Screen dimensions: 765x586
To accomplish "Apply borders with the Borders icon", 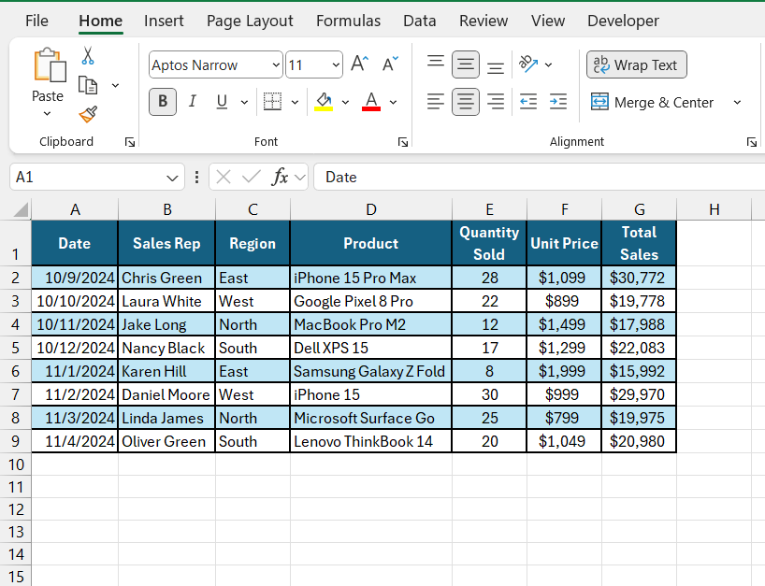I will coord(272,101).
